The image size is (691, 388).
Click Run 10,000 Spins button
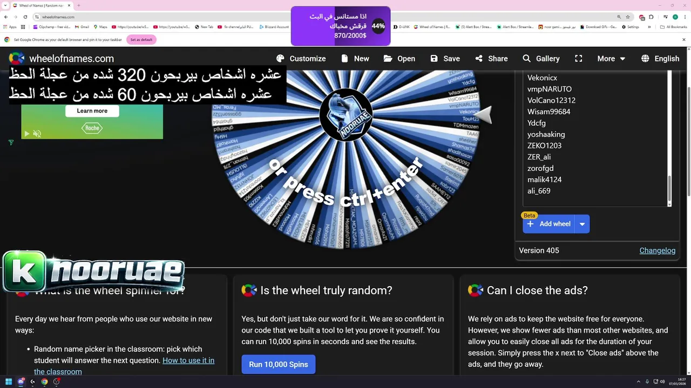tap(279, 364)
